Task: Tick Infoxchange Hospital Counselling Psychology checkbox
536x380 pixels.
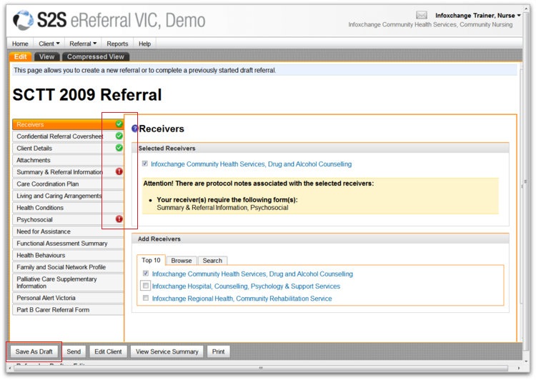Action: point(146,285)
